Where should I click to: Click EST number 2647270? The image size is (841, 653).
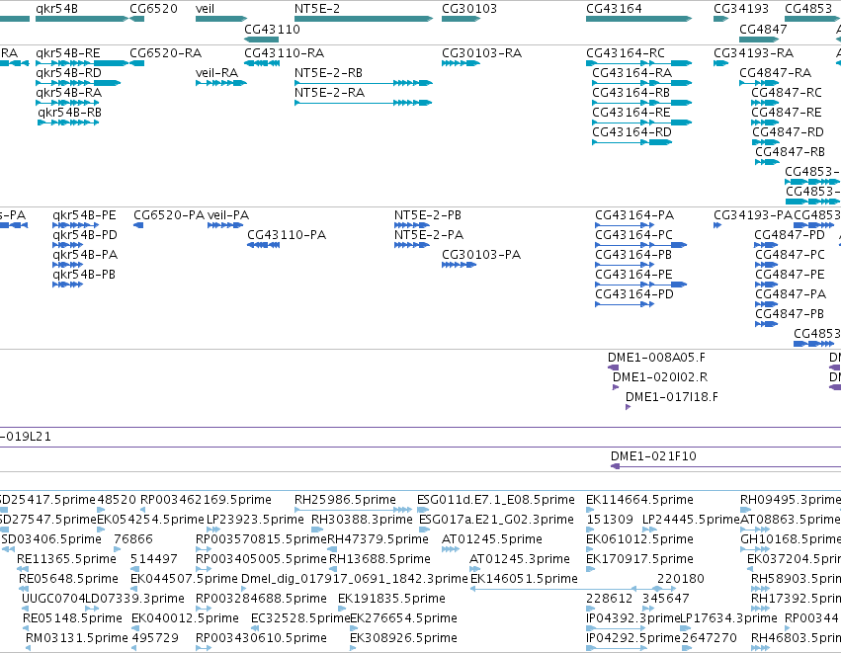[x=709, y=638]
